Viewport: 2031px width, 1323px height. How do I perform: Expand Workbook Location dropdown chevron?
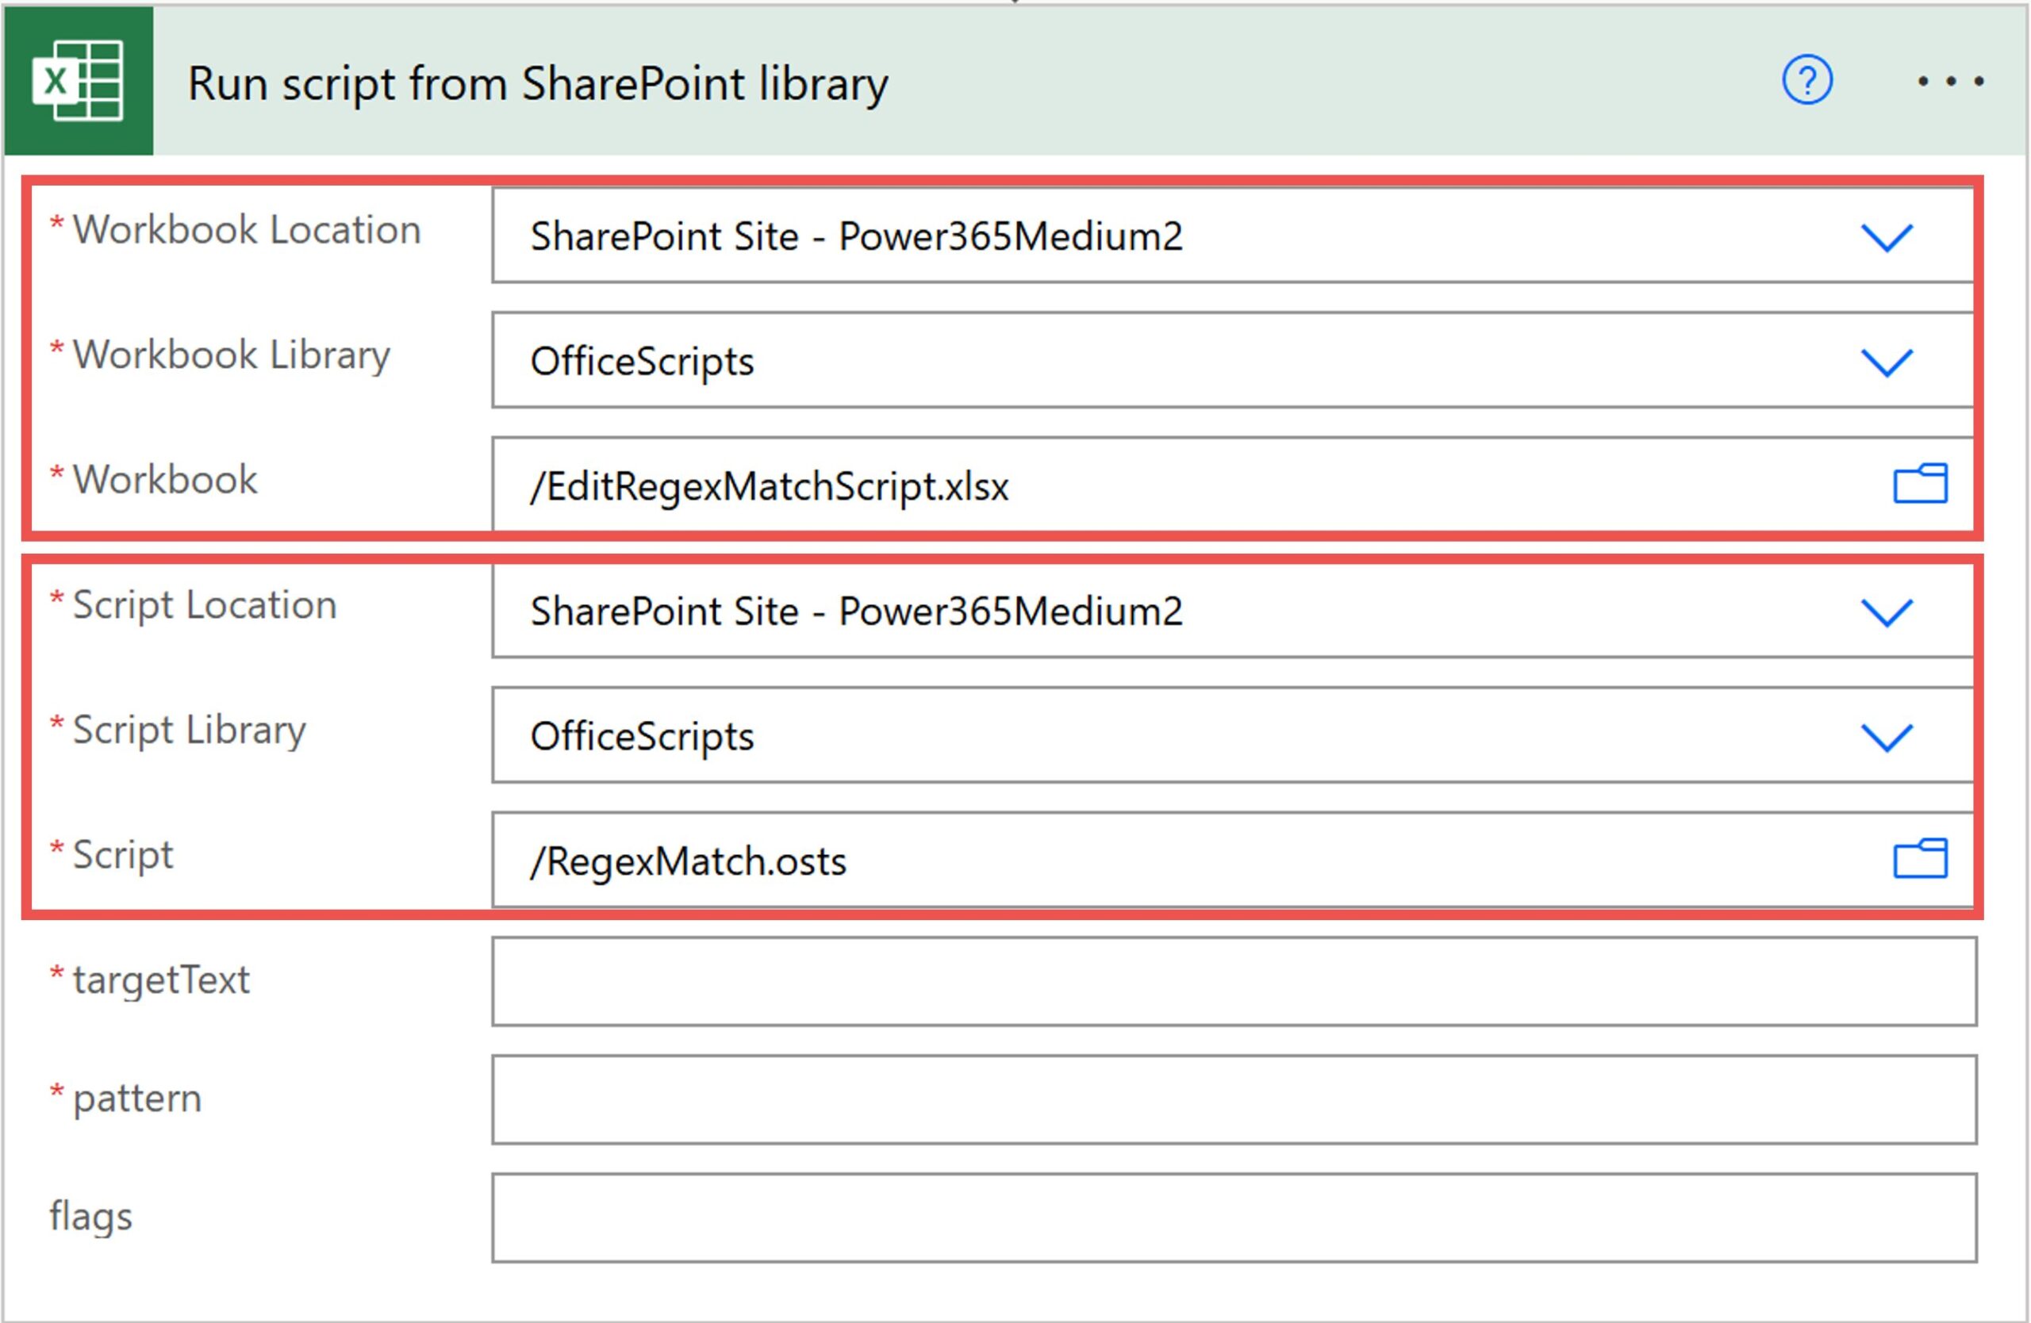tap(1886, 236)
